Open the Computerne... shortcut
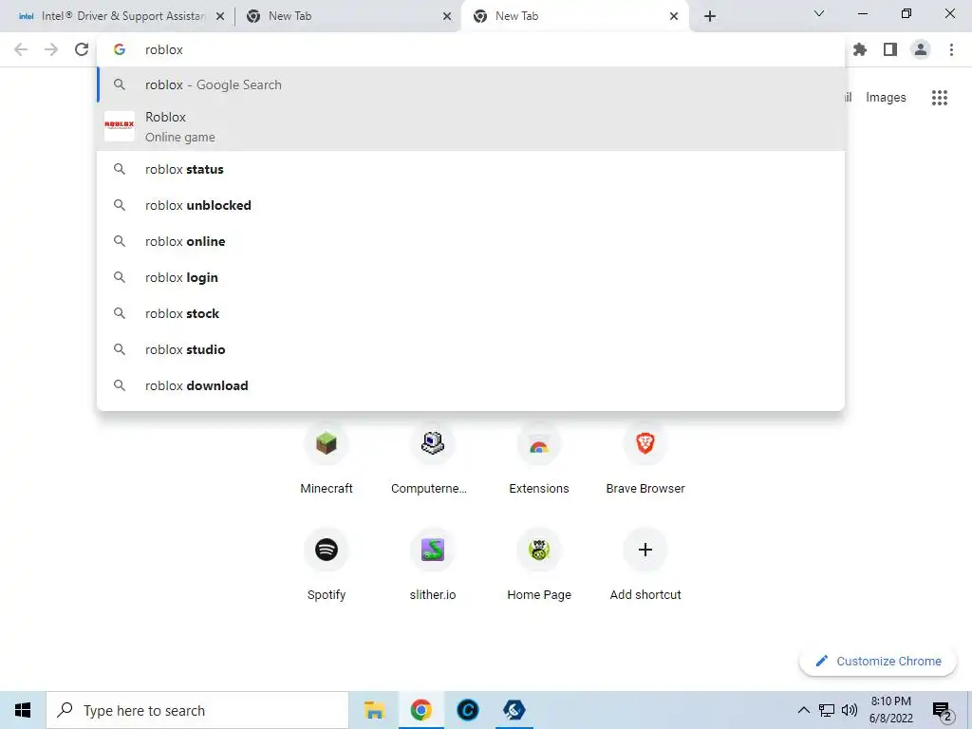Viewport: 972px width, 729px height. pyautogui.click(x=432, y=458)
